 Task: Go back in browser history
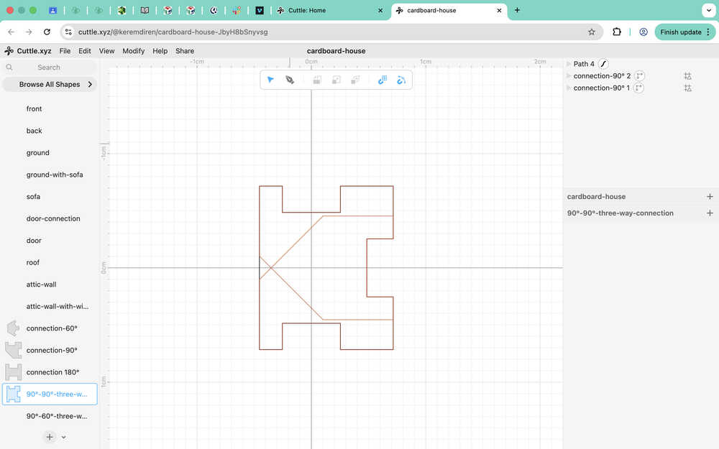point(12,32)
